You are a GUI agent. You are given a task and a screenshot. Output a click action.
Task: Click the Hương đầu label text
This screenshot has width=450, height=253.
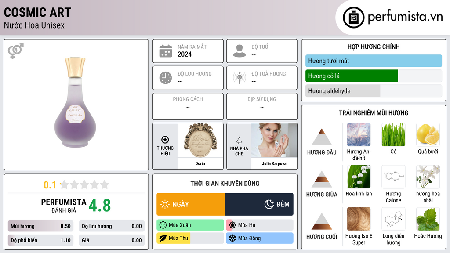[322, 152]
